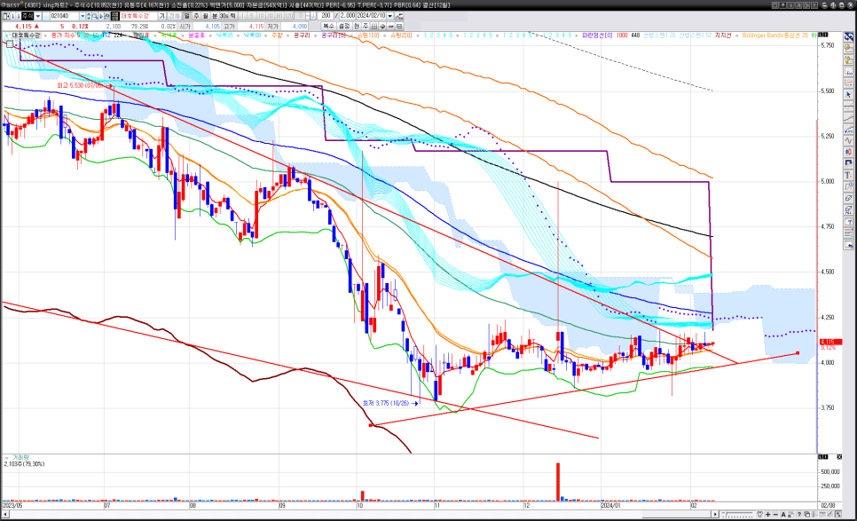Click the 전체 button
Image resolution: width=857 pixels, height=521 pixels.
pyautogui.click(x=173, y=16)
